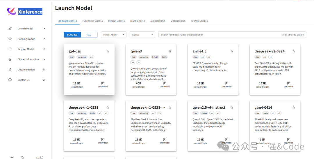Open the qwen2.5-vl-instruct card title
The image size is (314, 159).
[209, 107]
